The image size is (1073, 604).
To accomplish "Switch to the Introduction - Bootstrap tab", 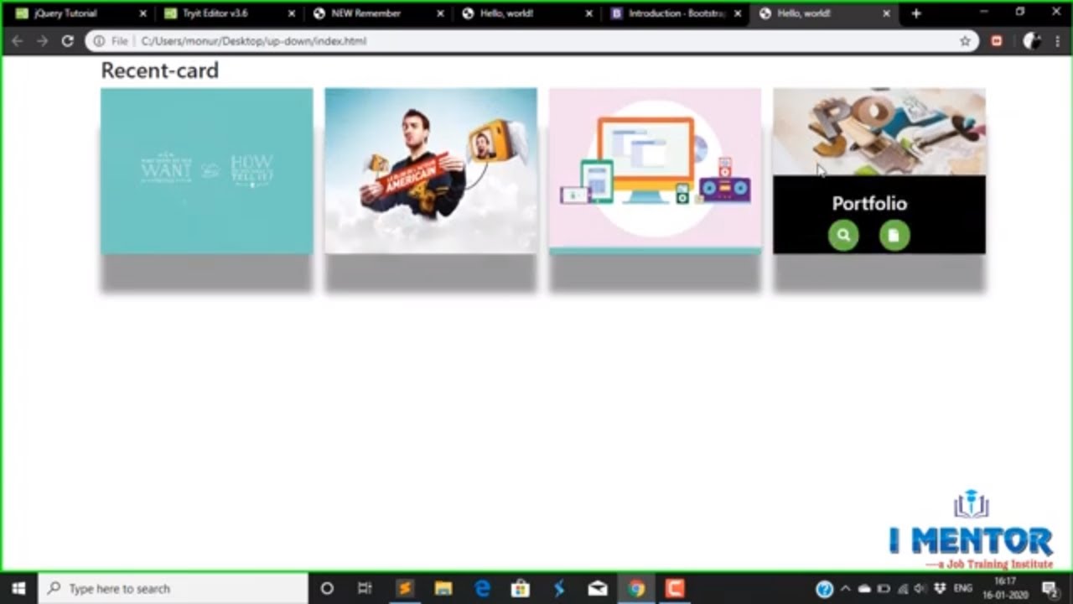I will coord(675,13).
